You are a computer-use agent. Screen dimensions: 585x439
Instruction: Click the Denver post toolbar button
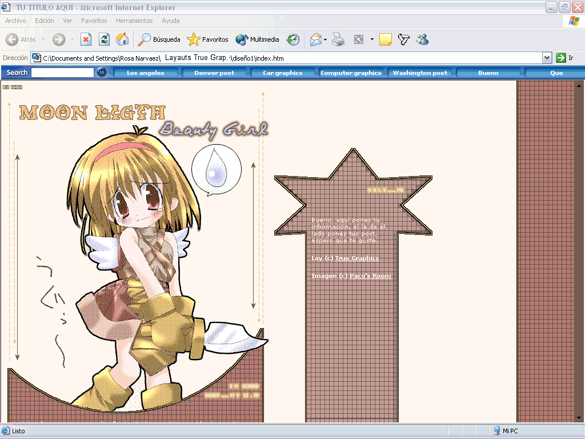click(x=214, y=73)
